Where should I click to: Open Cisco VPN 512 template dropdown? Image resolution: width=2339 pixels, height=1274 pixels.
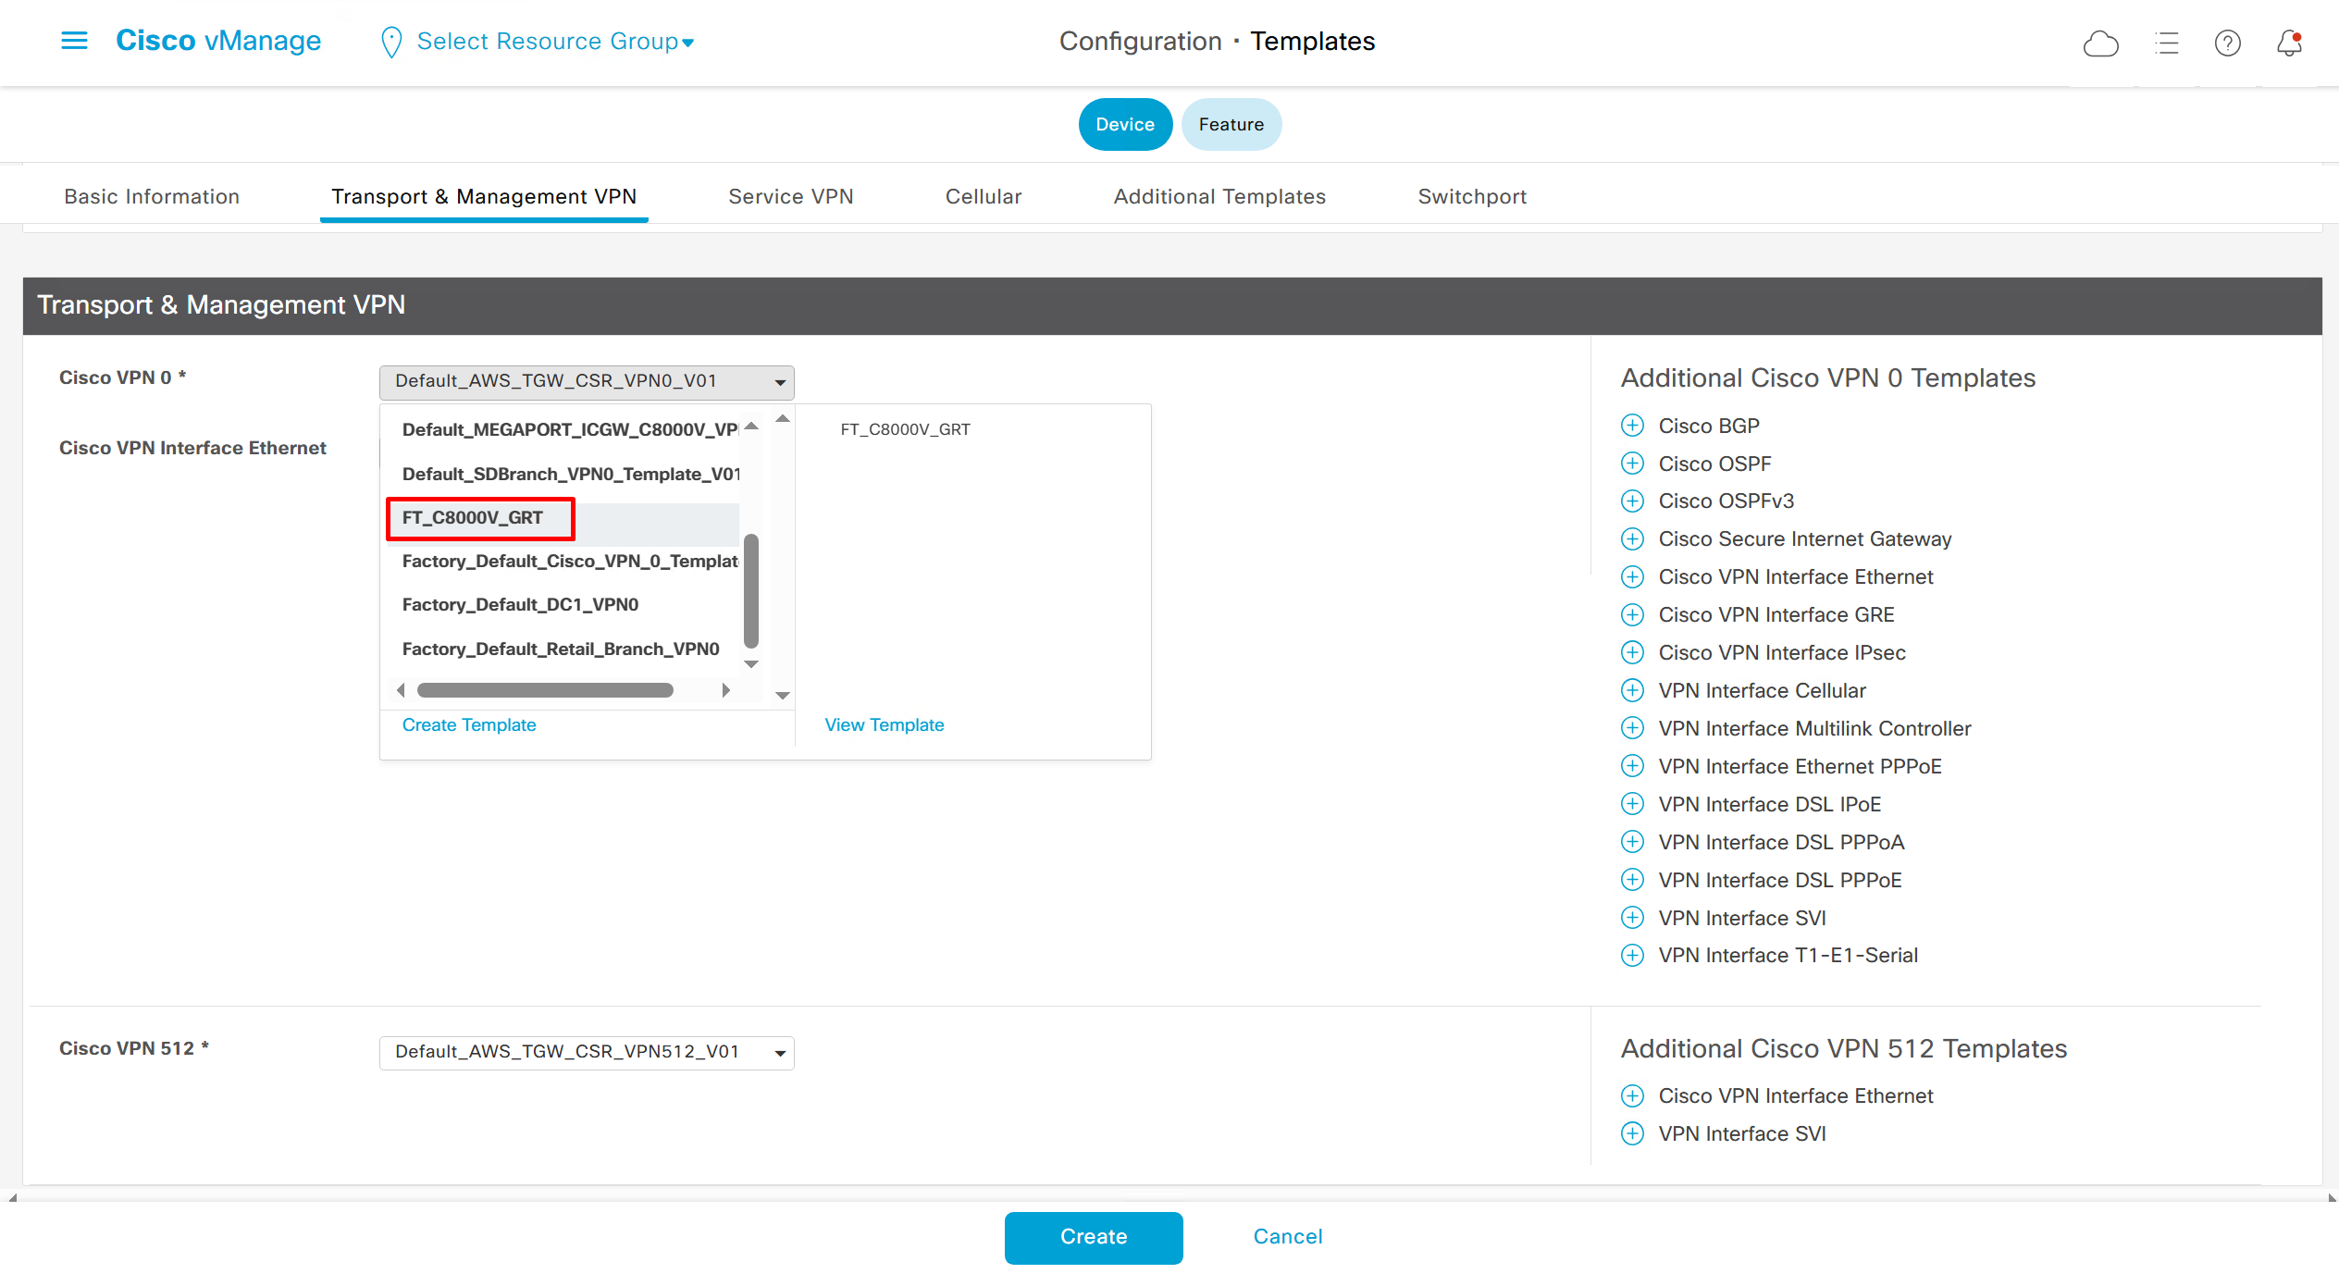point(586,1052)
